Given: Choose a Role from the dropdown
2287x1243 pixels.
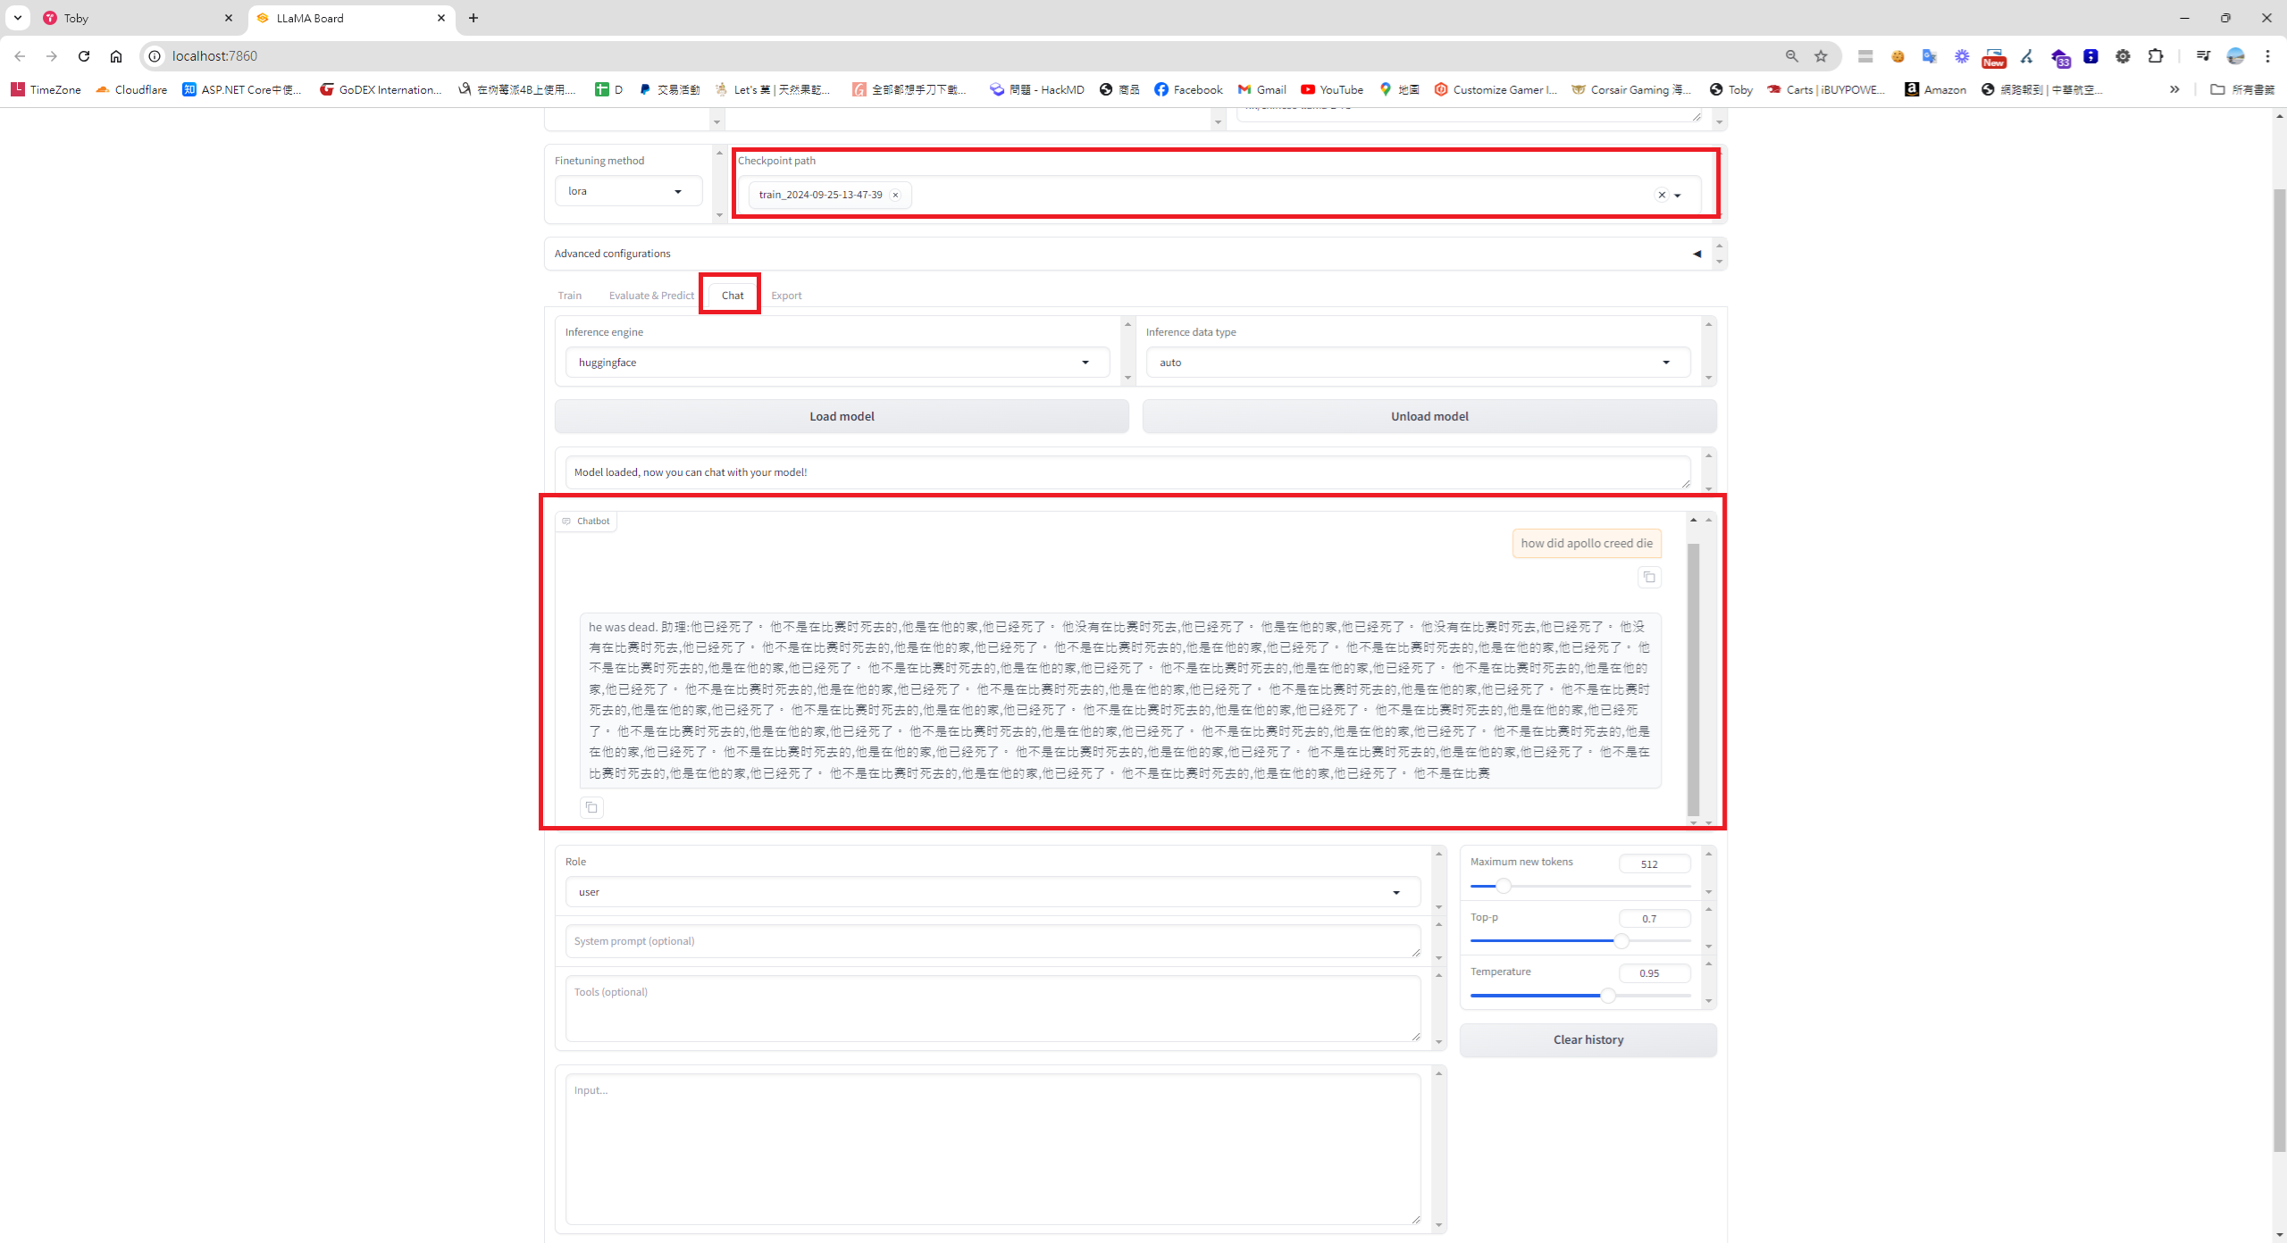Looking at the screenshot, I should pyautogui.click(x=992, y=892).
